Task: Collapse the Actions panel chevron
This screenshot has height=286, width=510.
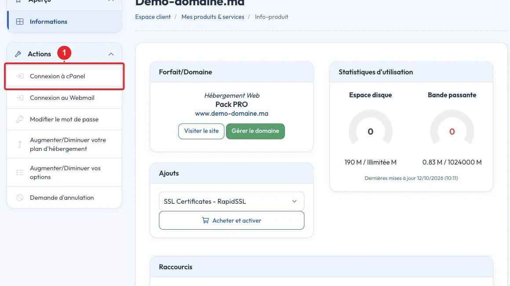Action: click(x=111, y=54)
